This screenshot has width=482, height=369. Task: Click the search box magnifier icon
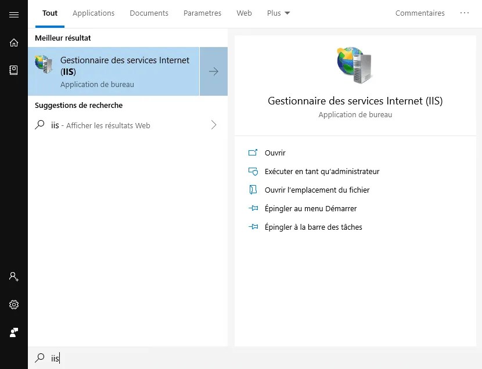pyautogui.click(x=39, y=357)
